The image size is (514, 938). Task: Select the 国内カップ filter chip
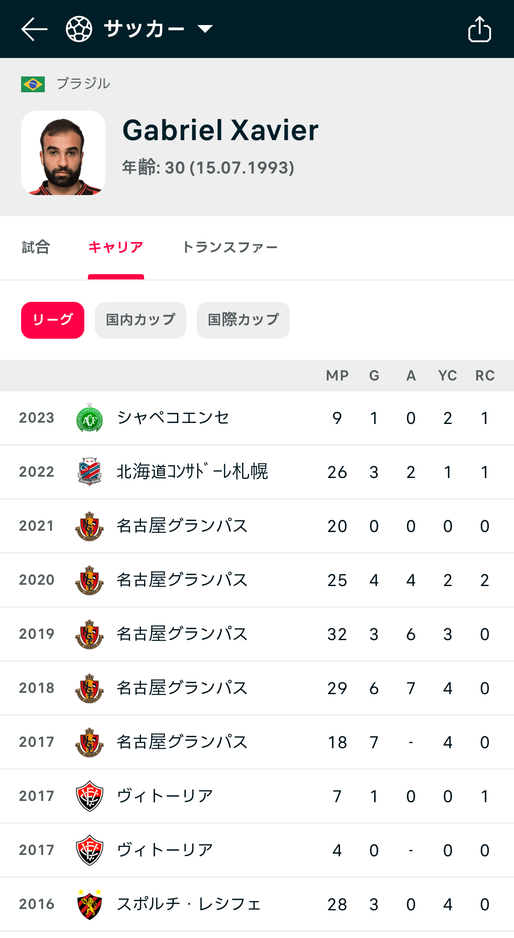(141, 320)
